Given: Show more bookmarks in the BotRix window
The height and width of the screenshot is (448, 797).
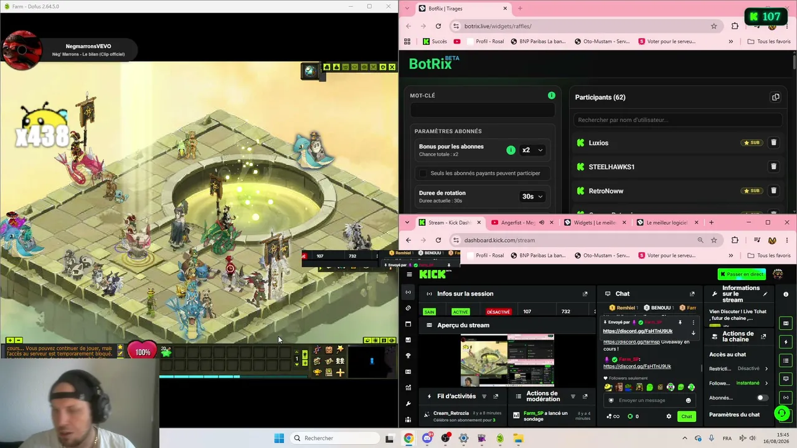Looking at the screenshot, I should (730, 42).
